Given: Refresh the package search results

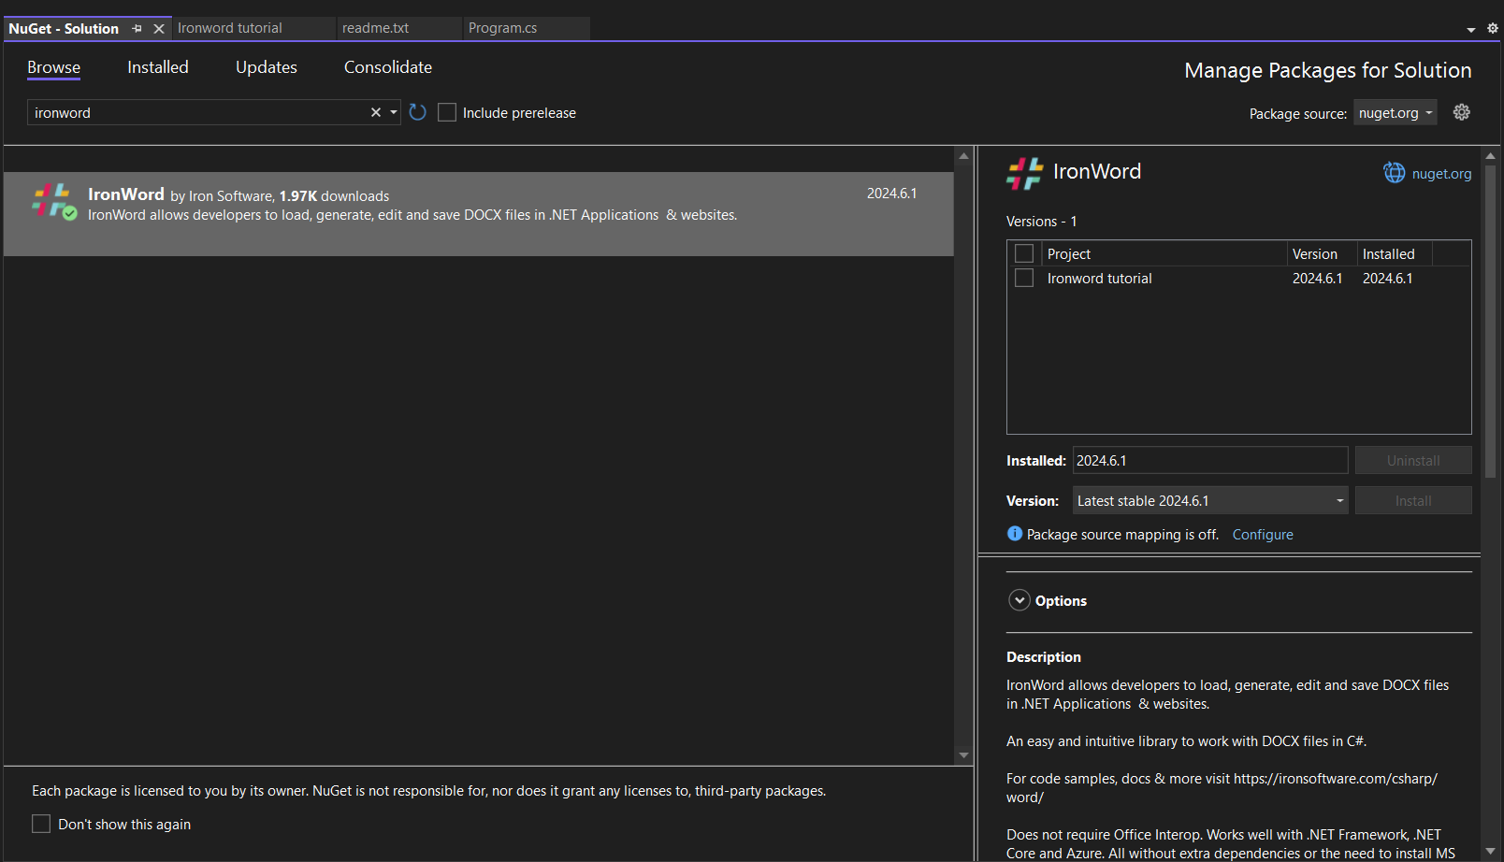Looking at the screenshot, I should point(418,112).
